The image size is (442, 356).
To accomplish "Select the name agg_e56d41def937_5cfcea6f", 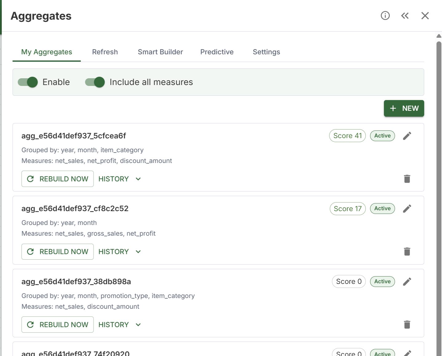I will (x=74, y=136).
